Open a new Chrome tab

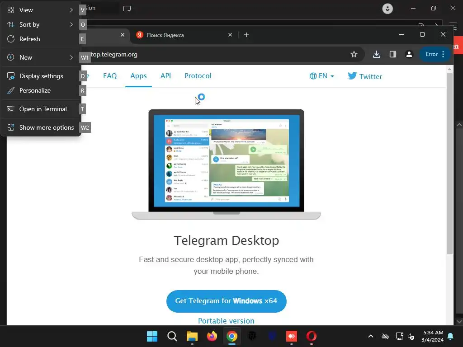[x=246, y=35]
